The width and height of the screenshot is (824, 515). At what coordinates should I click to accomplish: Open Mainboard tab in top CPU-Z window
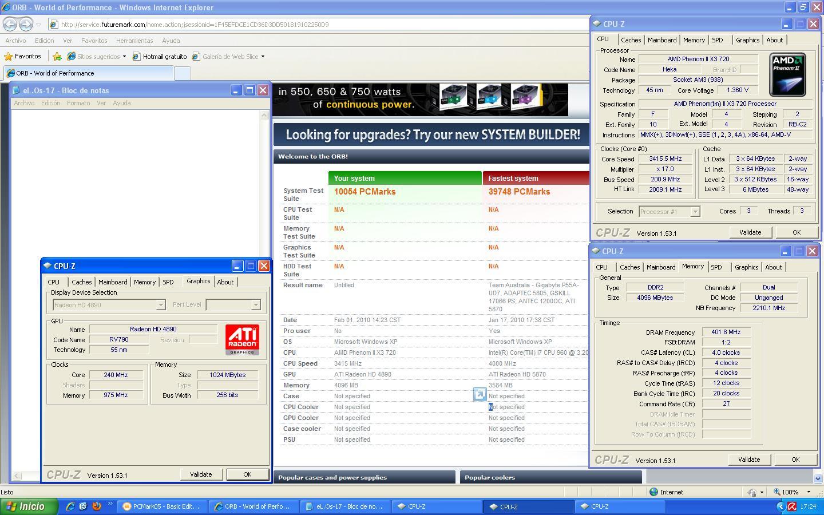tap(662, 40)
